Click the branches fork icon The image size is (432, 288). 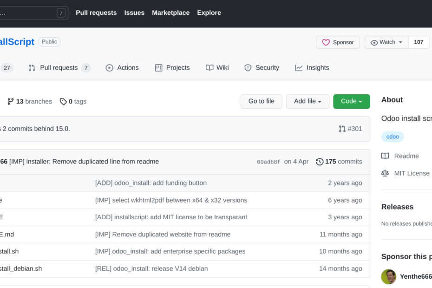(11, 101)
